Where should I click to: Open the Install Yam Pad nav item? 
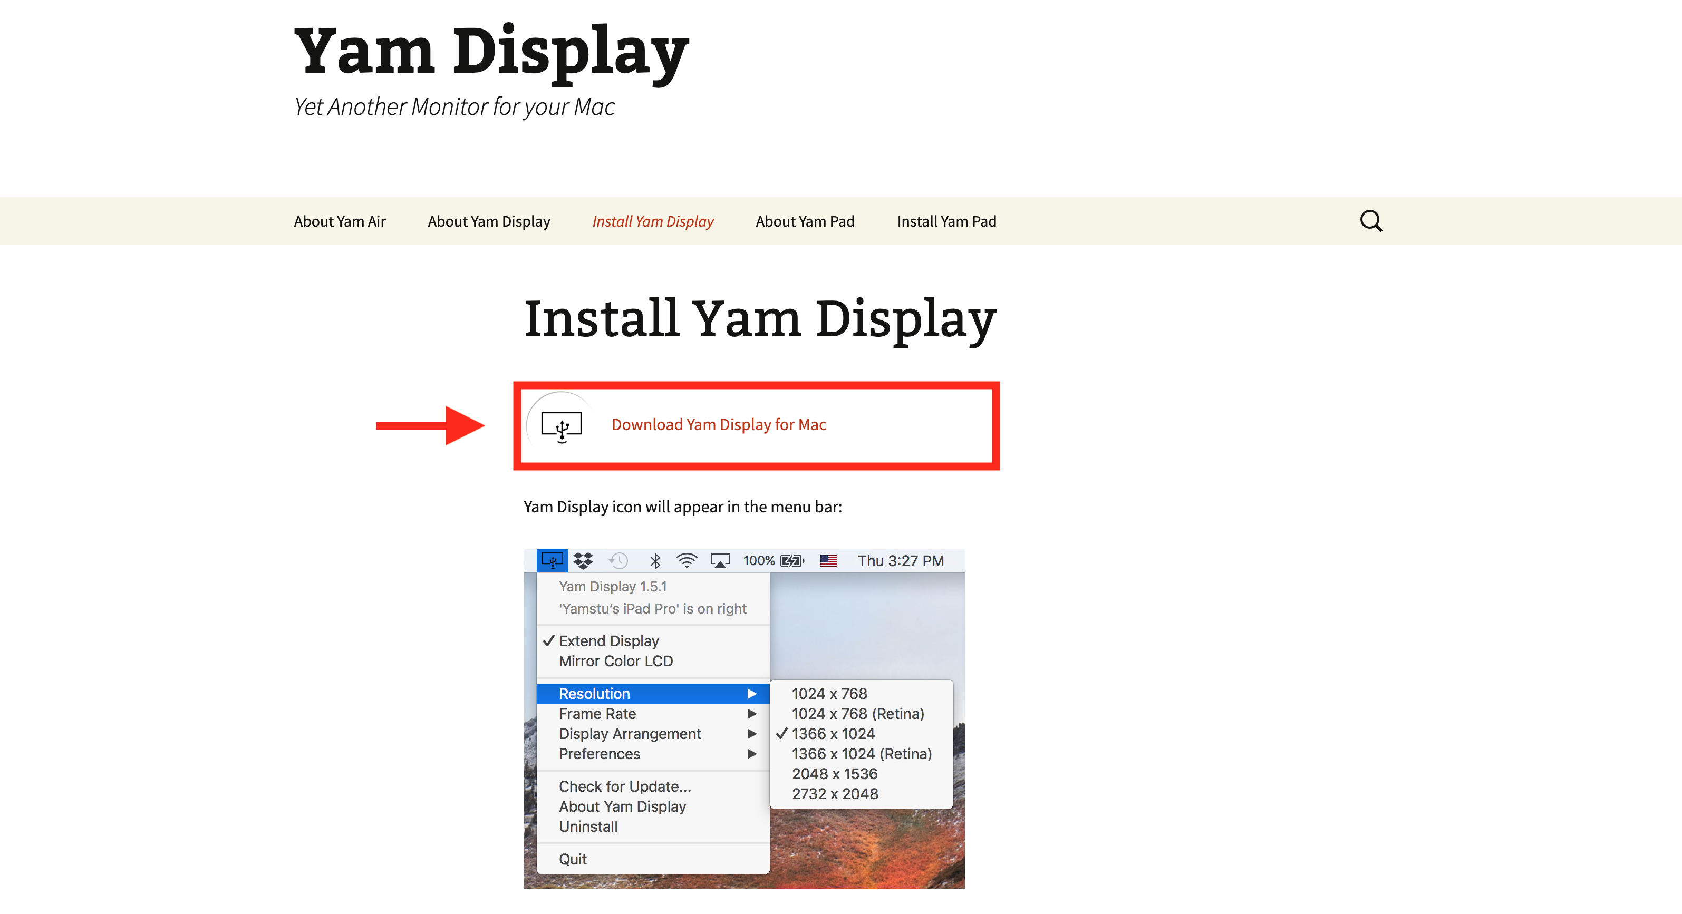tap(947, 221)
